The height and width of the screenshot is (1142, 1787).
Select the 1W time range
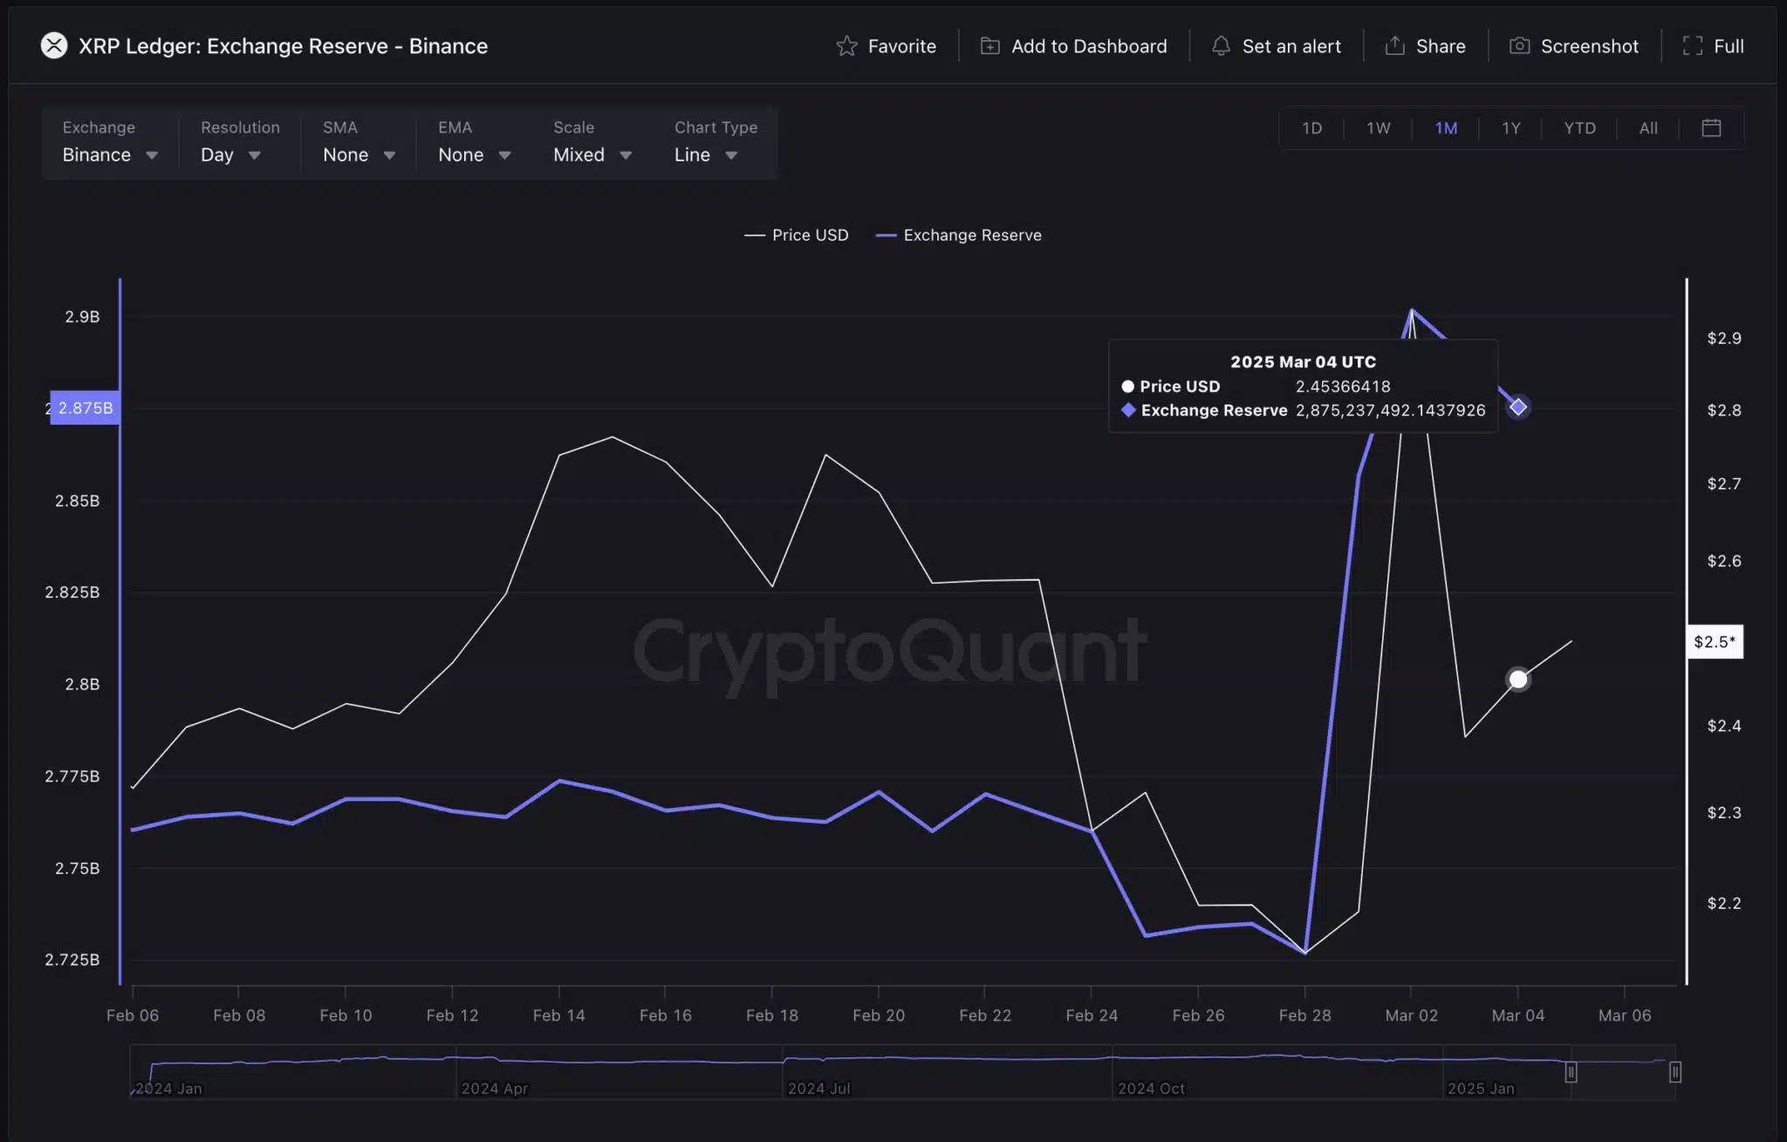1378,128
